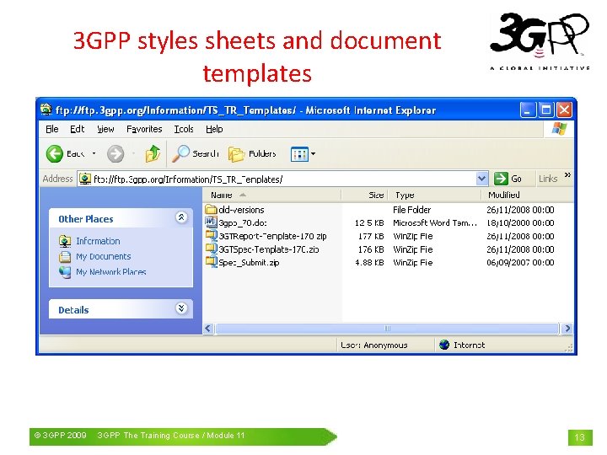The width and height of the screenshot is (607, 455).
Task: Open the Information link
Action: tap(98, 241)
